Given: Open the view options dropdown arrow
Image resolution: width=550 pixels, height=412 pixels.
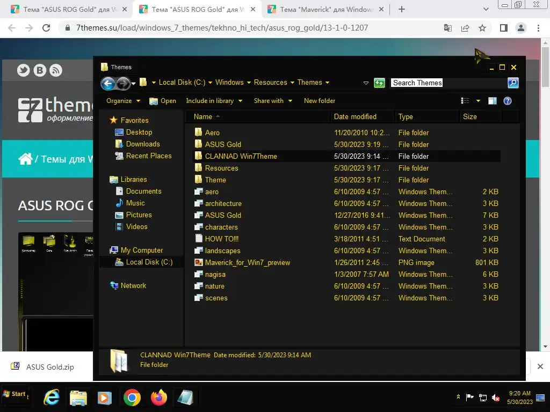Looking at the screenshot, I should pos(478,101).
